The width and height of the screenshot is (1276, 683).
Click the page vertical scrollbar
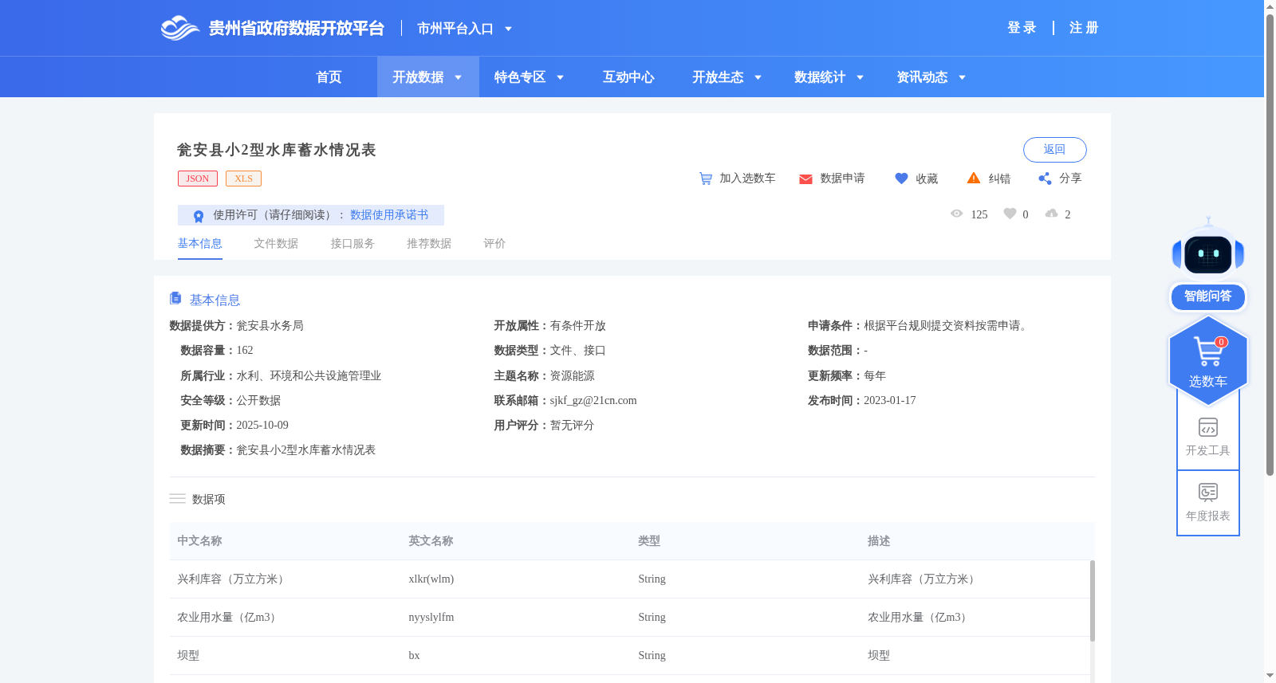(x=1270, y=245)
